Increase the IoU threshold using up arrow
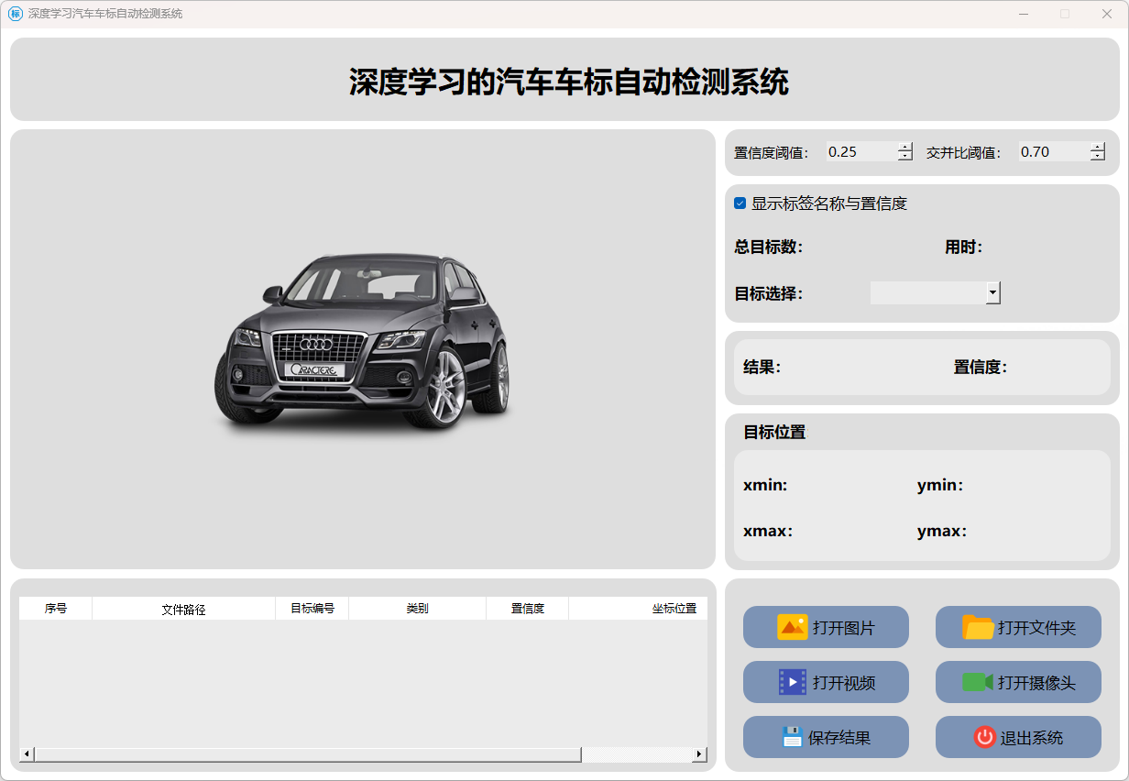The height and width of the screenshot is (781, 1129). pyautogui.click(x=1097, y=148)
